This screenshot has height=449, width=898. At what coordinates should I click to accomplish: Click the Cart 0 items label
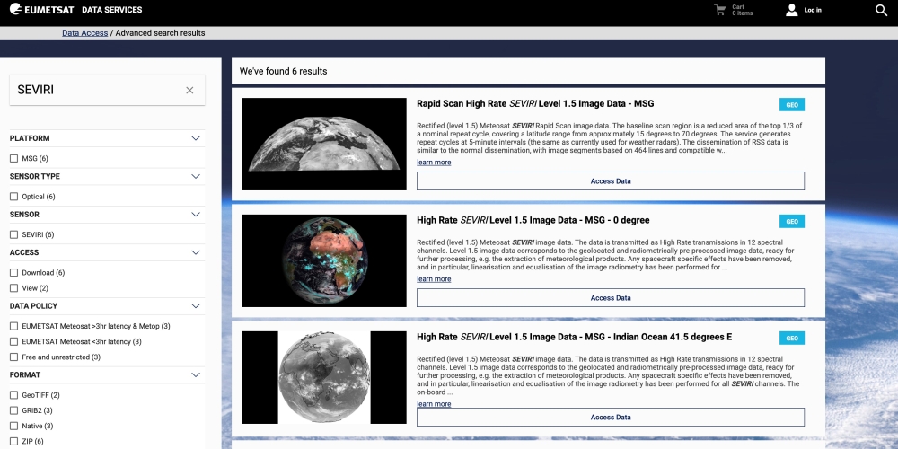pyautogui.click(x=743, y=10)
